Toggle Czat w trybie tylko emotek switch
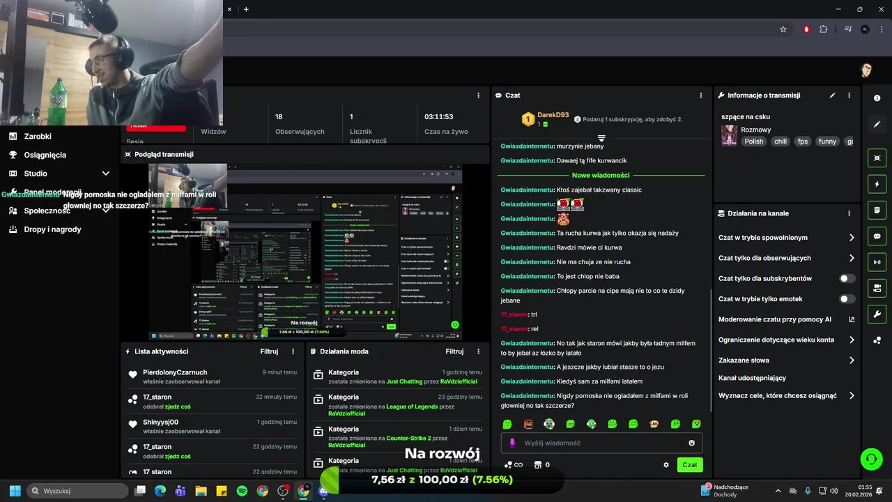 847,299
